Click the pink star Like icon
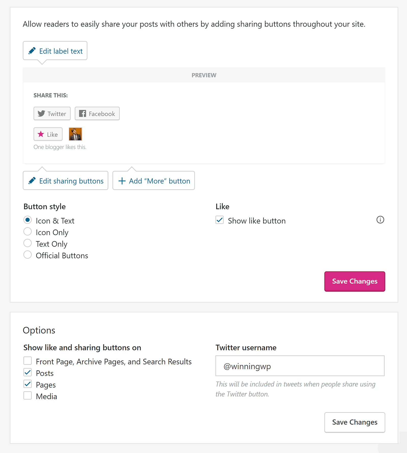This screenshot has height=453, width=407. pos(41,134)
